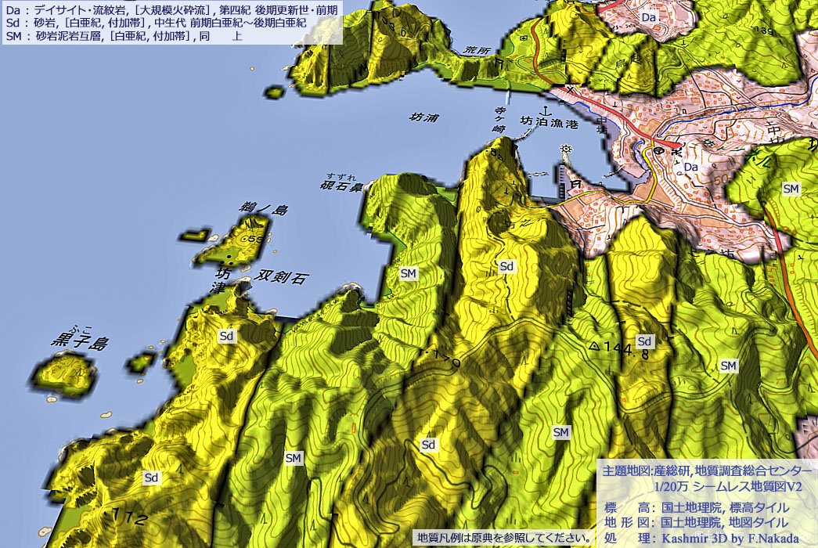
Task: Click the 坊浦 bay label
Action: (x=426, y=117)
